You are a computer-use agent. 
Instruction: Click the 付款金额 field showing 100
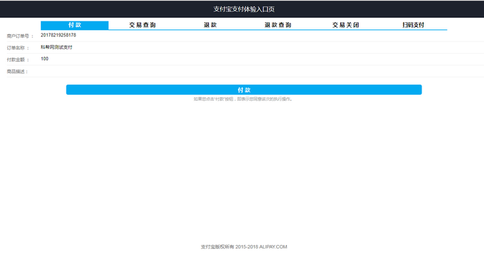[x=262, y=59]
